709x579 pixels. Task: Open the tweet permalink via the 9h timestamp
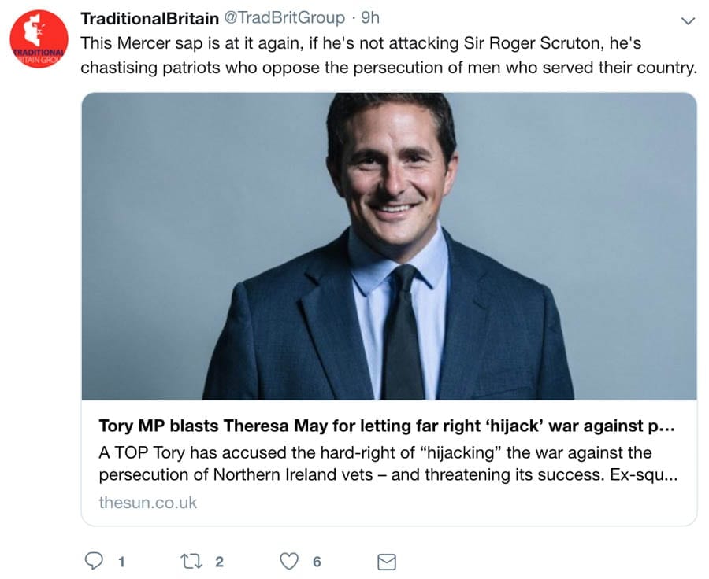coord(369,18)
